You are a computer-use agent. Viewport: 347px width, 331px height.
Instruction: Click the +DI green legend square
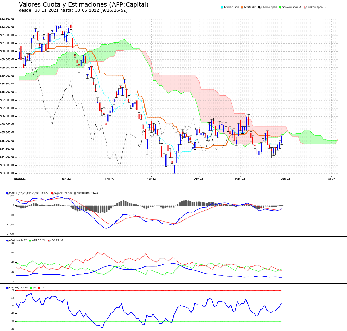point(30,241)
